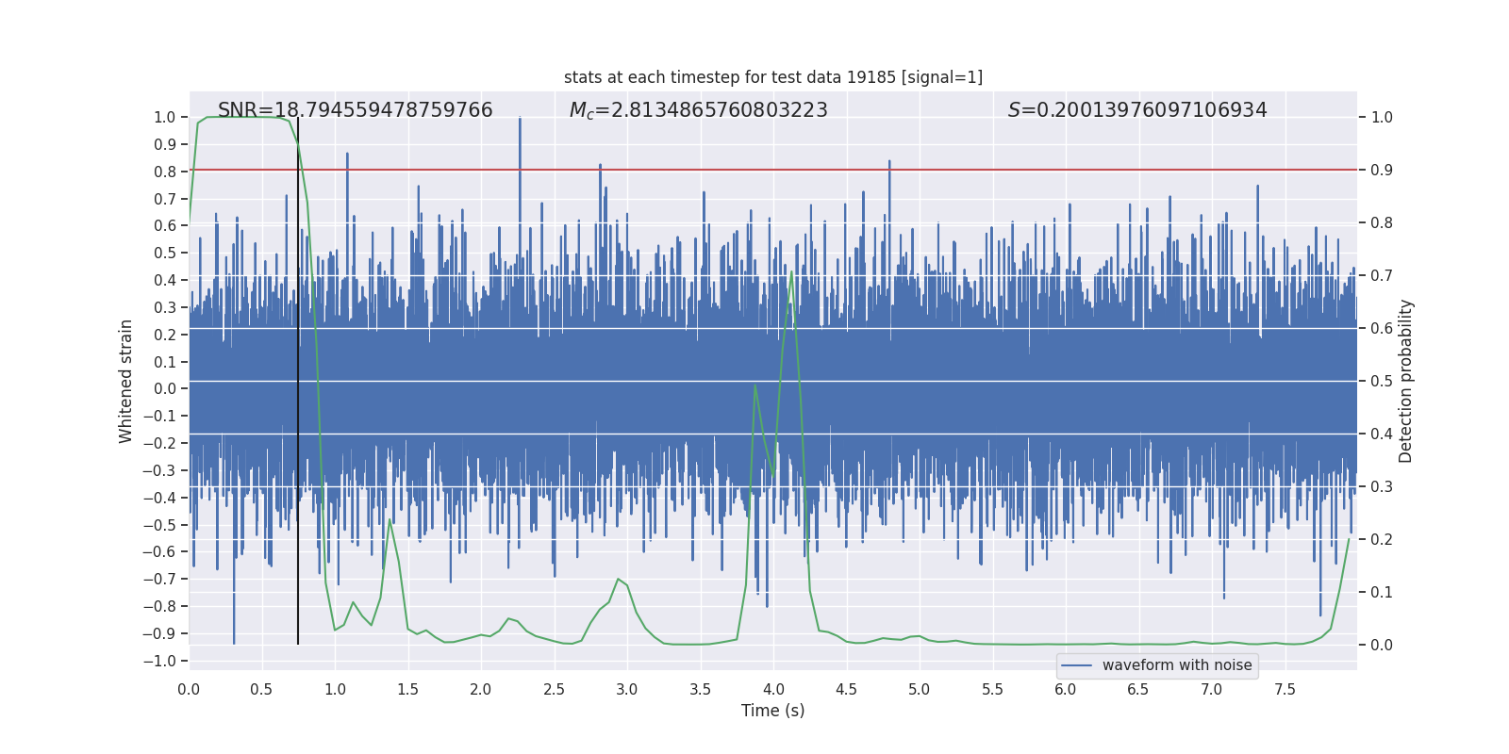Click the 1.0 tick on Detection probability axis
Image resolution: width=1509 pixels, height=754 pixels.
(x=1382, y=118)
